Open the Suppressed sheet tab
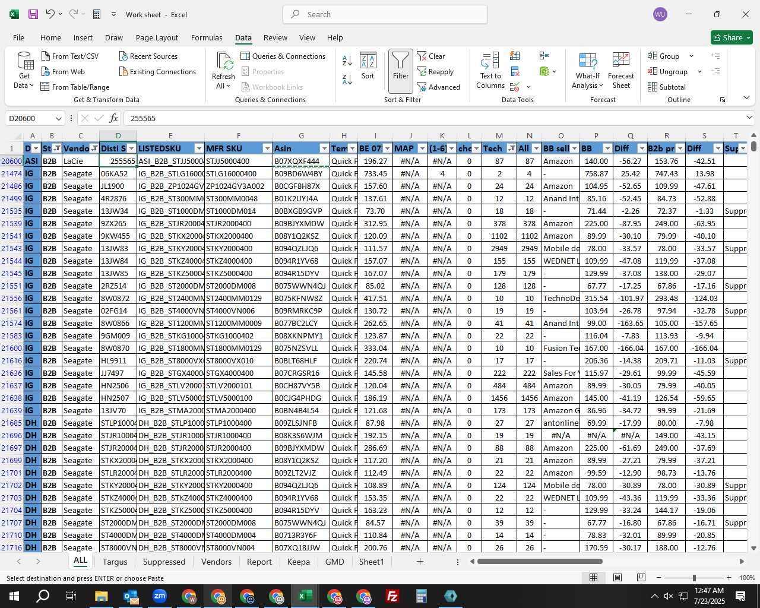Image resolution: width=760 pixels, height=608 pixels. pyautogui.click(x=164, y=562)
